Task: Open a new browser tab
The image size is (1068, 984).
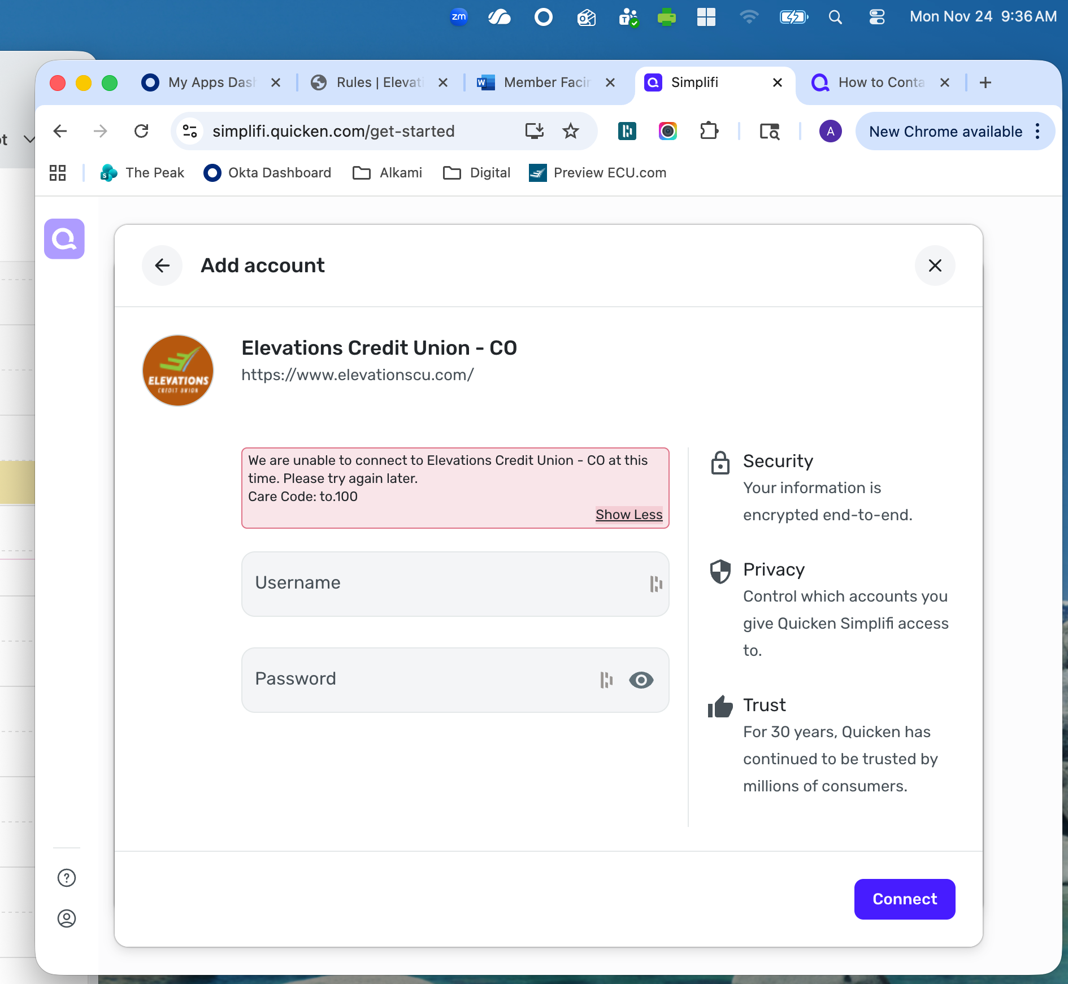Action: (x=985, y=82)
